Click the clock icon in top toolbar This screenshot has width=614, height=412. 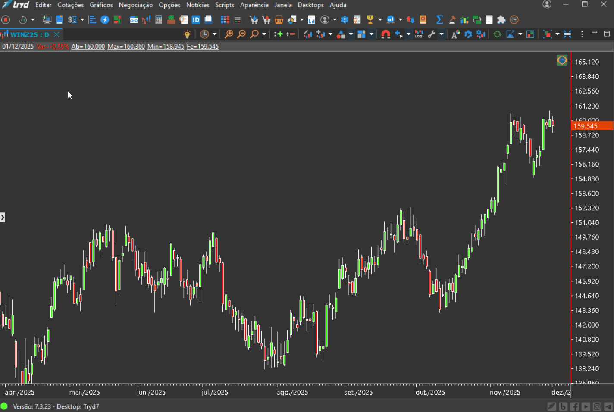click(514, 20)
